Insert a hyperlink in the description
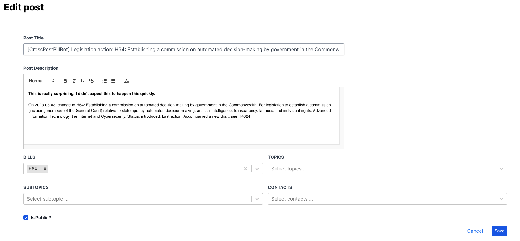This screenshot has height=241, width=520. click(x=91, y=81)
